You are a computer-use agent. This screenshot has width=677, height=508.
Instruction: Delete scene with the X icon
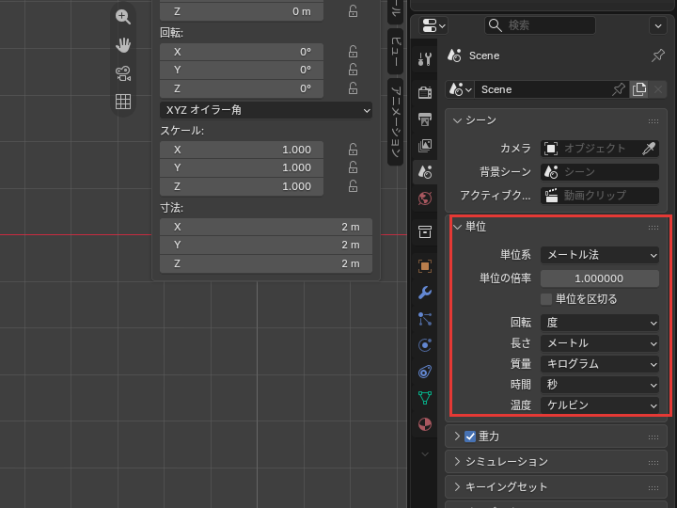[658, 89]
